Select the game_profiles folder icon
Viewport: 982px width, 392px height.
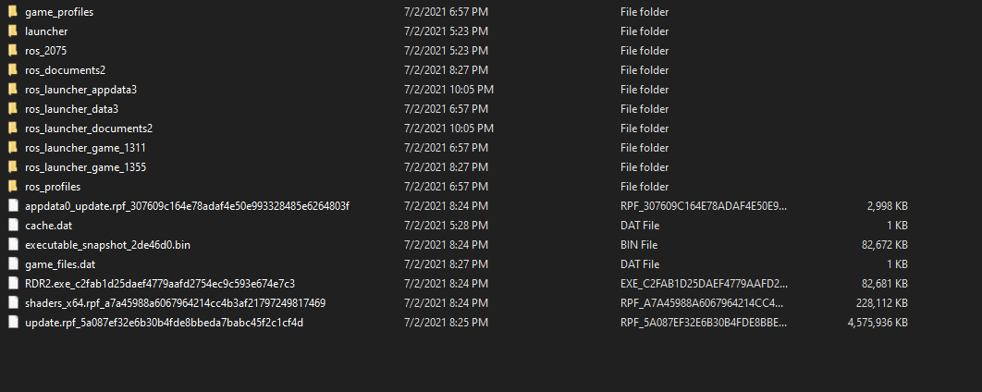pyautogui.click(x=13, y=11)
